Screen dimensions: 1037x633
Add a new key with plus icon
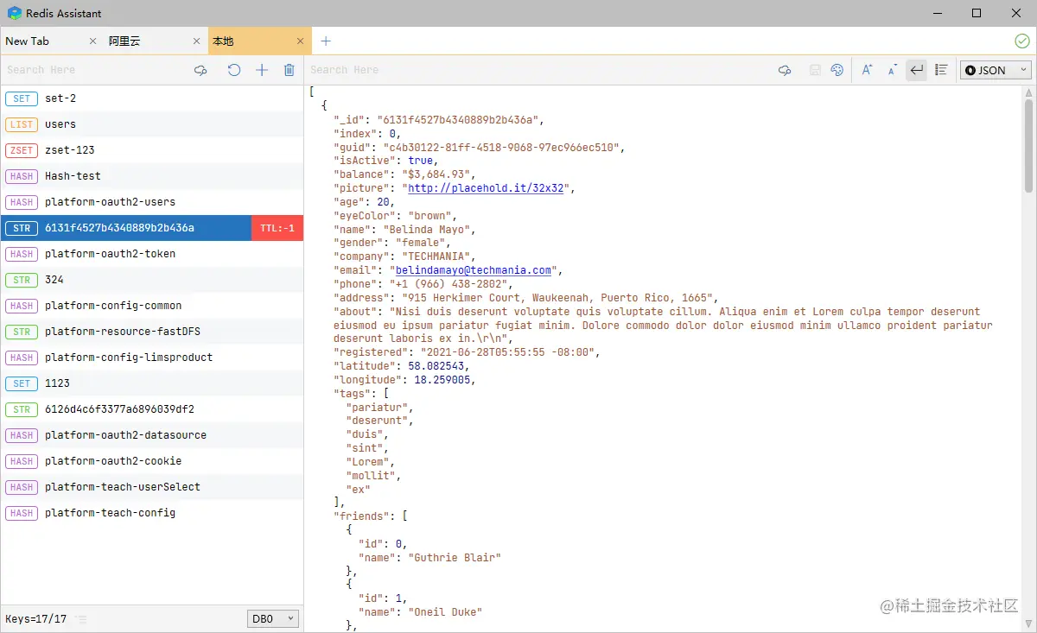click(x=262, y=70)
